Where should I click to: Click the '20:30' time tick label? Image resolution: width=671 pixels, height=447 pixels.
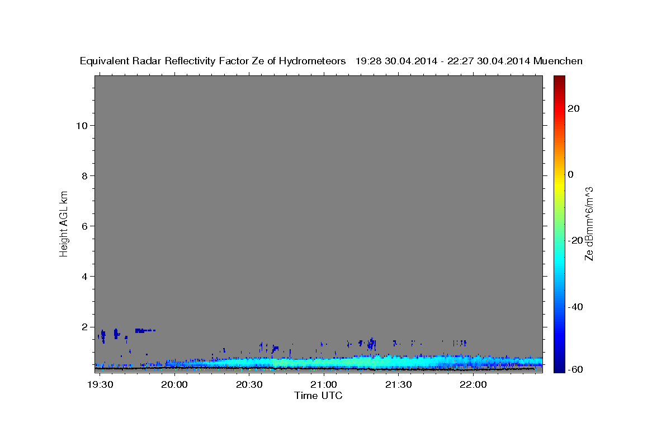(x=249, y=385)
